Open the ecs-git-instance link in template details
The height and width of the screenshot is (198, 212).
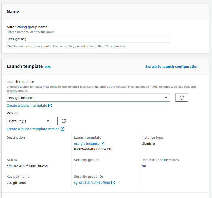[x=87, y=143]
